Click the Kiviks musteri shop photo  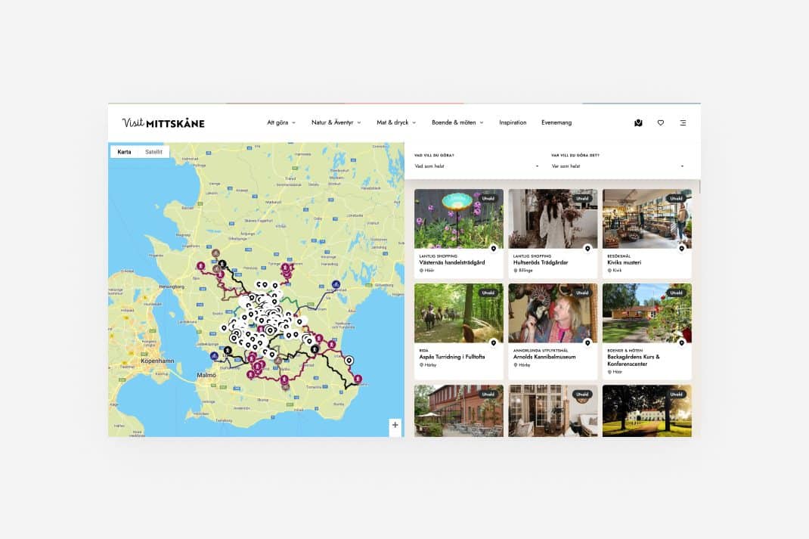click(x=647, y=218)
